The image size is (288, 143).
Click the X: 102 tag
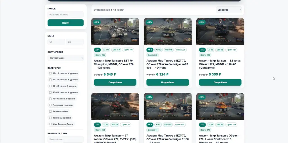click(159, 50)
